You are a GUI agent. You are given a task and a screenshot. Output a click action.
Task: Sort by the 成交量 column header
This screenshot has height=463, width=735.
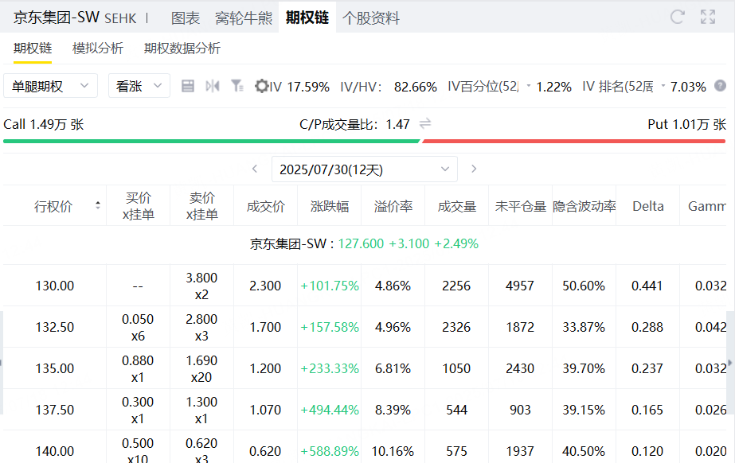click(x=457, y=206)
